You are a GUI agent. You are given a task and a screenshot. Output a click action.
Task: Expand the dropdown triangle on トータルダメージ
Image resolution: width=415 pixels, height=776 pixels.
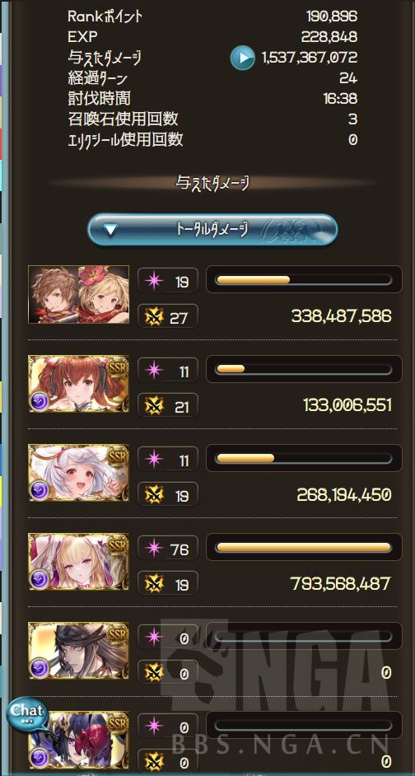(111, 230)
